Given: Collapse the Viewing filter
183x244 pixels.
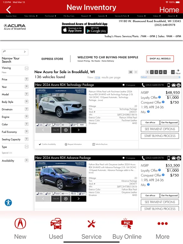Looking at the screenshot, I should coord(27,68).
